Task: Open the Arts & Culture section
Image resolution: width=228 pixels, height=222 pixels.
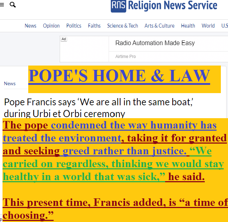Action: tap(159, 26)
